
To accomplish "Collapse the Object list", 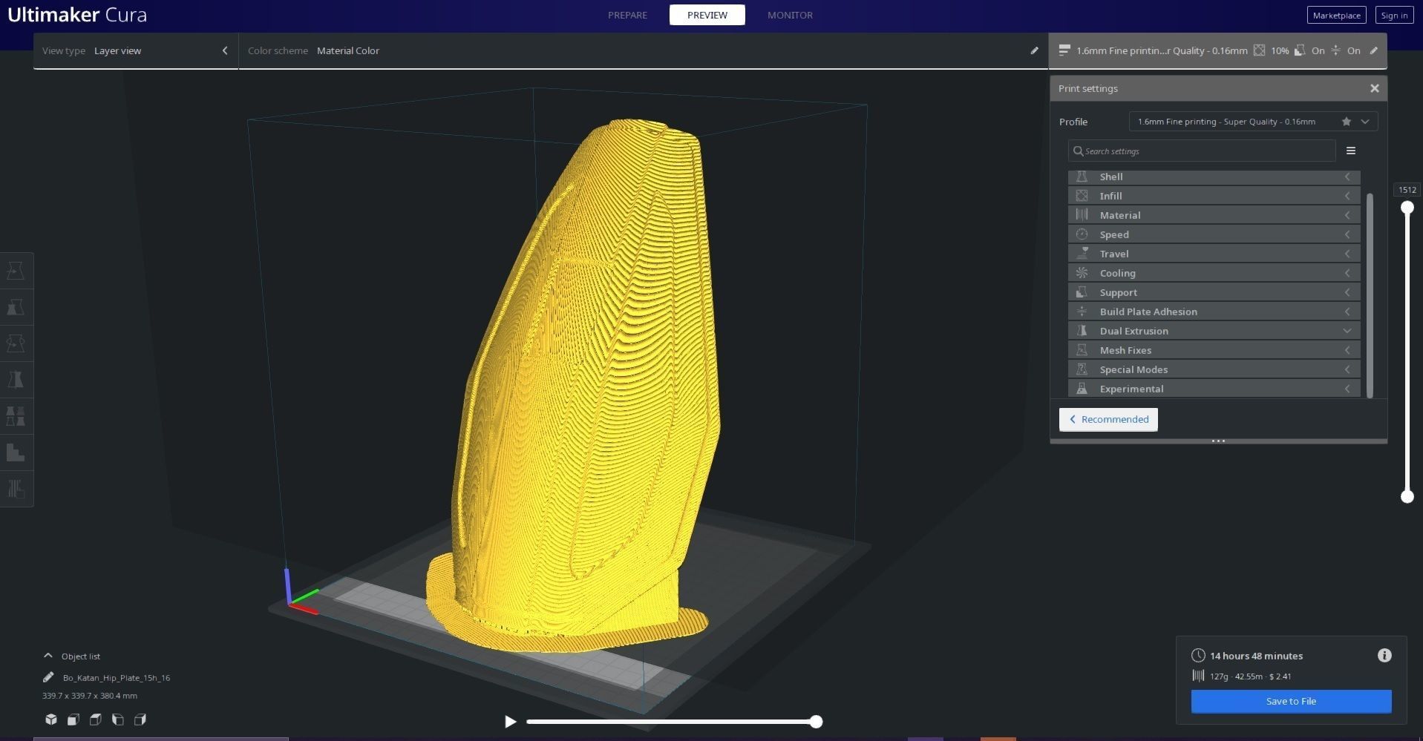I will coord(48,656).
